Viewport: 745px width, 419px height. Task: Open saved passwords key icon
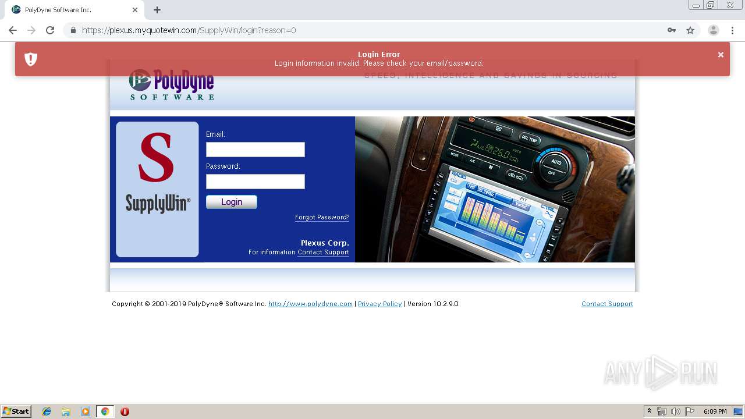click(x=672, y=30)
